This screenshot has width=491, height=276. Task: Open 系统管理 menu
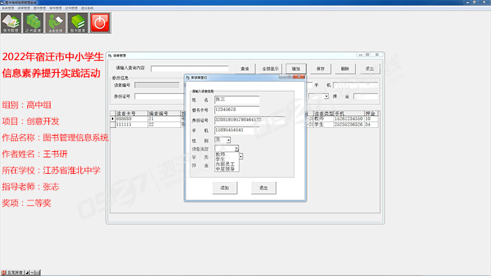point(8,8)
